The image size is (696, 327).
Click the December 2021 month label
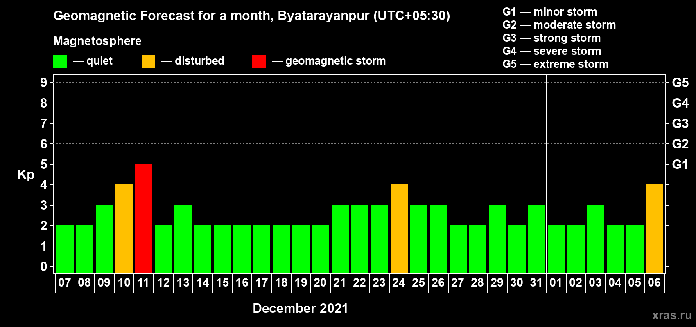tap(300, 308)
